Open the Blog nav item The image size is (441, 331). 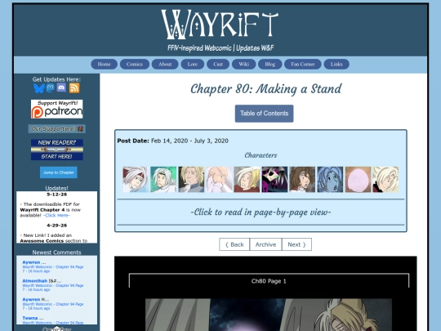(270, 65)
